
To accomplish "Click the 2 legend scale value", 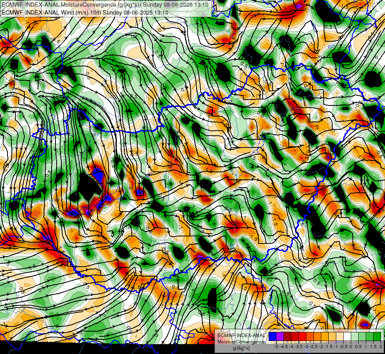I will coord(381,347).
